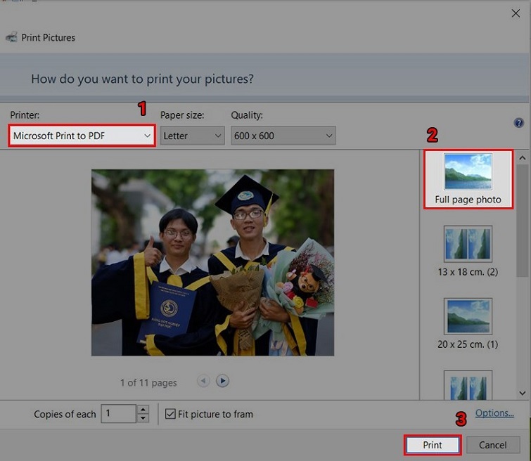The height and width of the screenshot is (461, 531).
Task: Choose the 20 x 25 cm. layout
Action: point(468,323)
